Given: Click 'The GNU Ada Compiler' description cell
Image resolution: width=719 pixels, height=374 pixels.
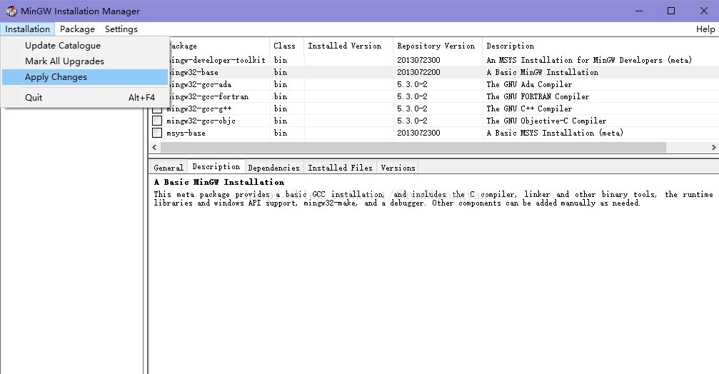Looking at the screenshot, I should (x=529, y=84).
